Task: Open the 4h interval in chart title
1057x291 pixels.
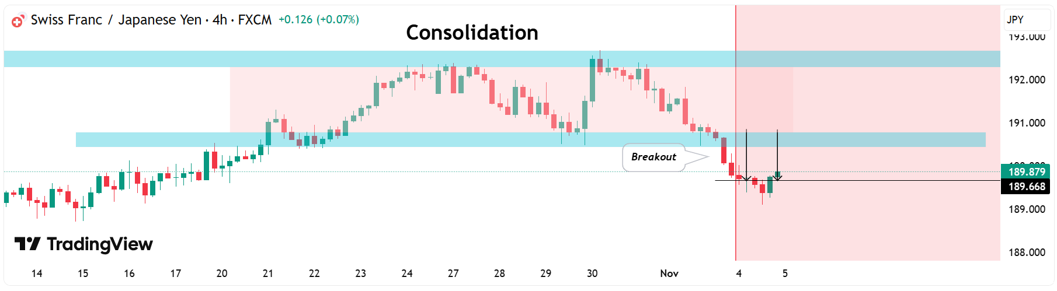Action: point(220,20)
